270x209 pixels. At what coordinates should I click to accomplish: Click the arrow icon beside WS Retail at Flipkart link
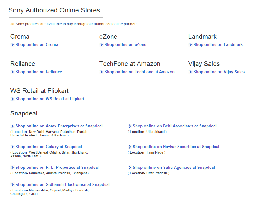[12, 99]
